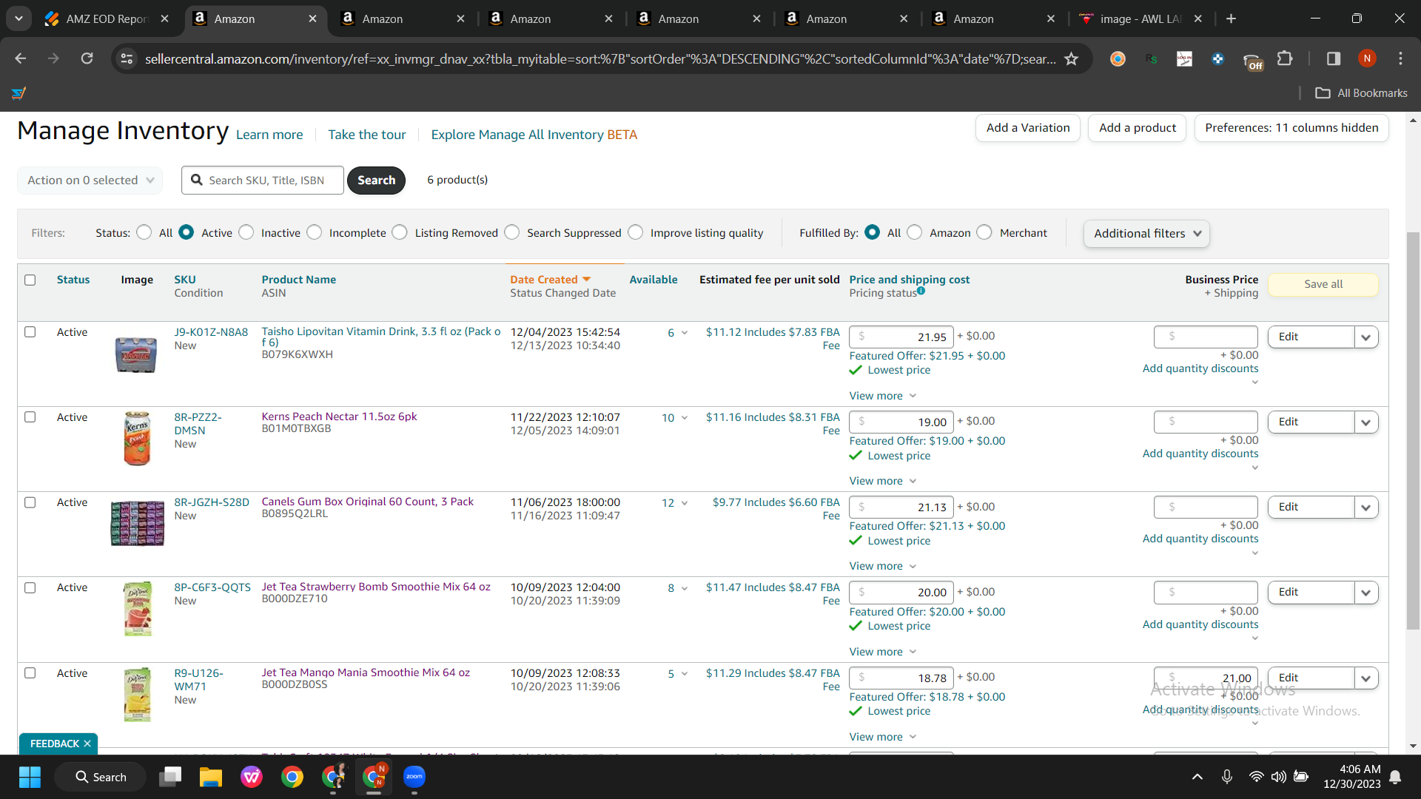Open the Action on 0 selected dropdown

point(90,181)
